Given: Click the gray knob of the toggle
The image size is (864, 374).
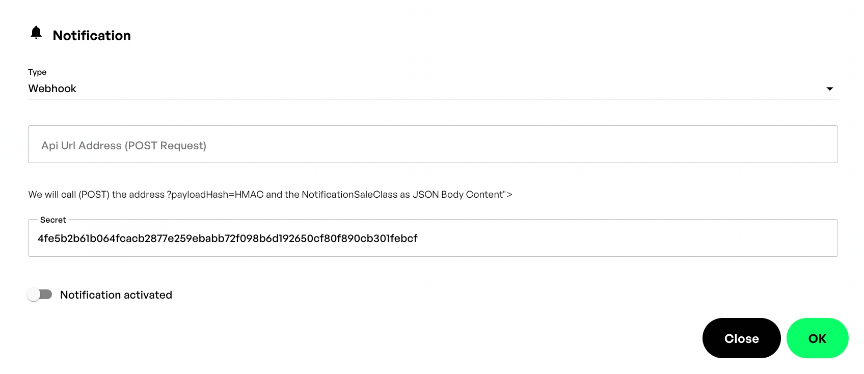Looking at the screenshot, I should point(34,295).
